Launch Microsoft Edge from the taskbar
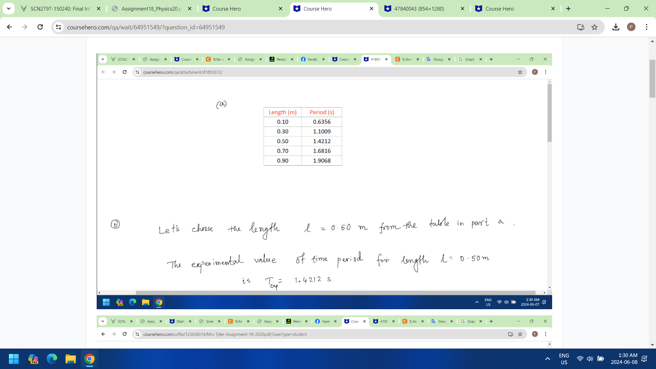 pos(52,359)
